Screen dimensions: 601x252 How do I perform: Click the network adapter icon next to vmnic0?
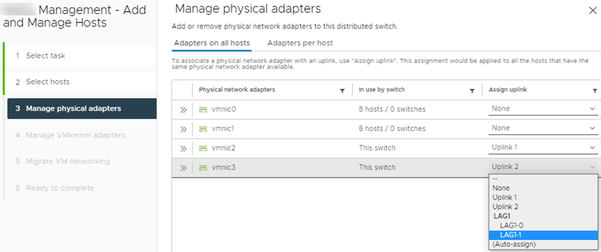click(203, 109)
